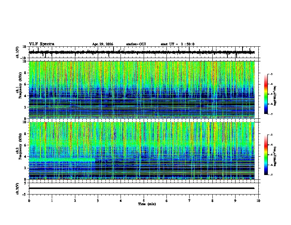Click the Time (min) axis label
291x225 pixels.
tap(147, 204)
